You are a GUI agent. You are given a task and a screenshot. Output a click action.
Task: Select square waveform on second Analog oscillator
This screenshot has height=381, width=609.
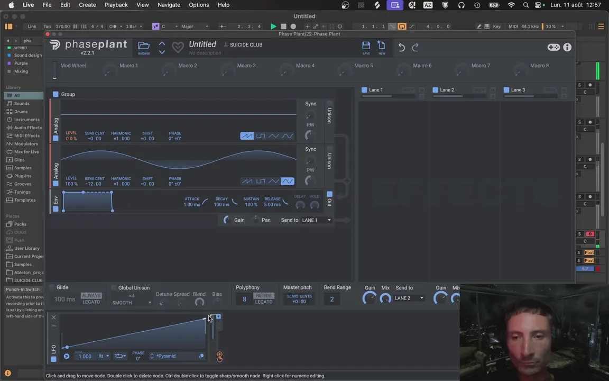261,181
